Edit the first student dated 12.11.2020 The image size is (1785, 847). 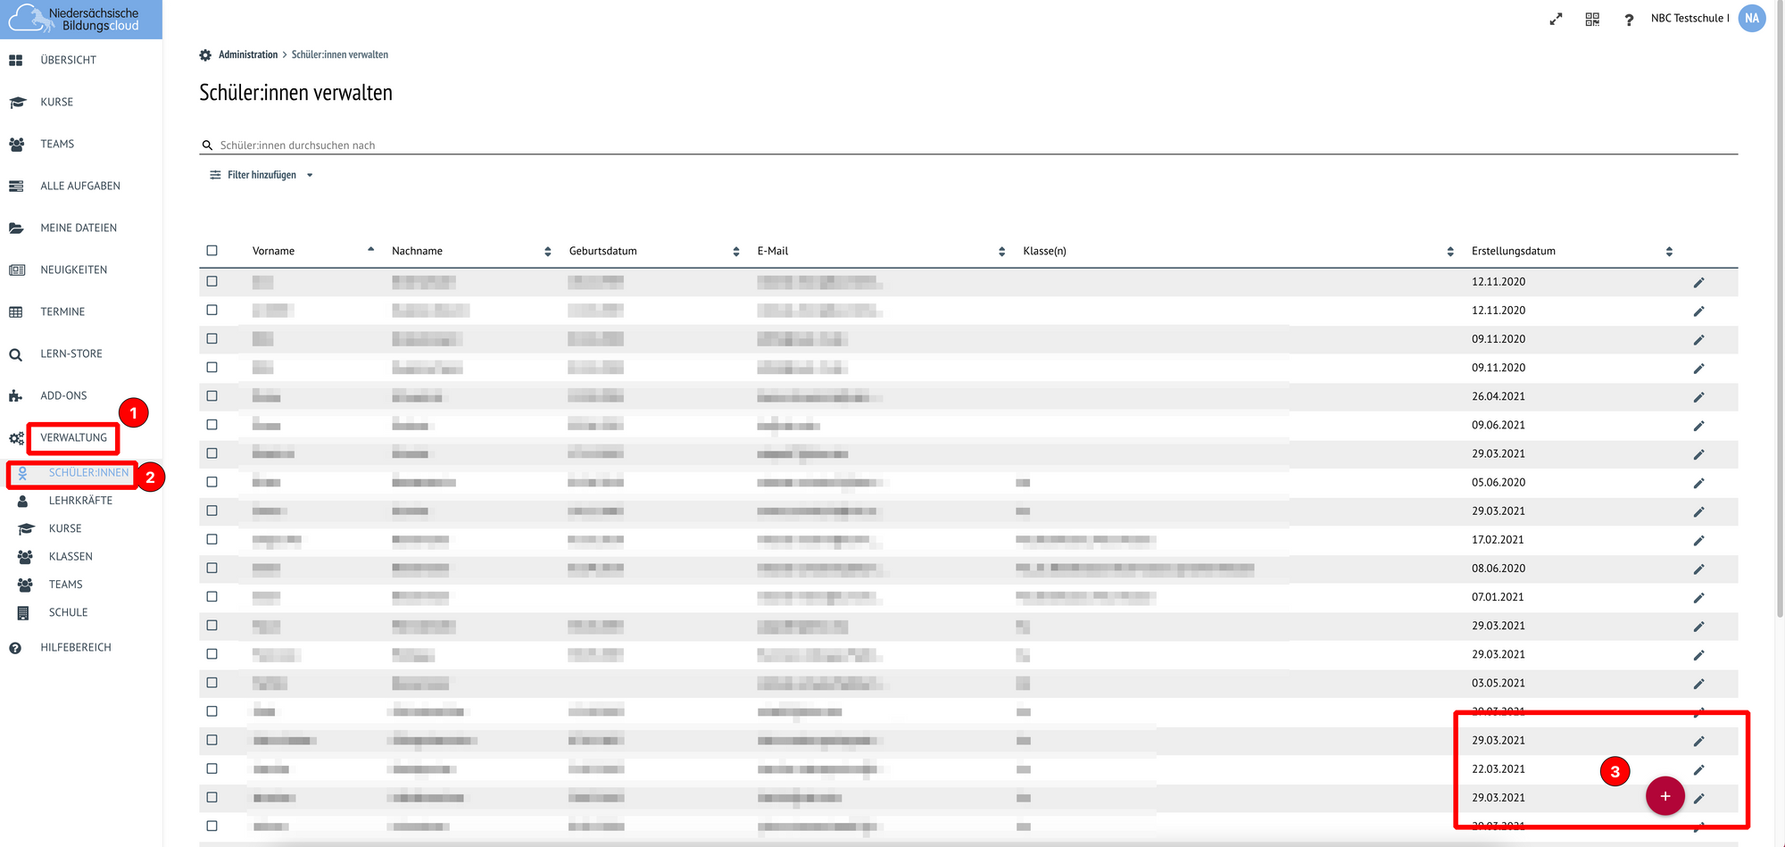pyautogui.click(x=1698, y=283)
